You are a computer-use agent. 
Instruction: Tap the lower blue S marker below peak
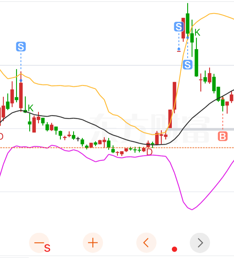[x=187, y=64]
